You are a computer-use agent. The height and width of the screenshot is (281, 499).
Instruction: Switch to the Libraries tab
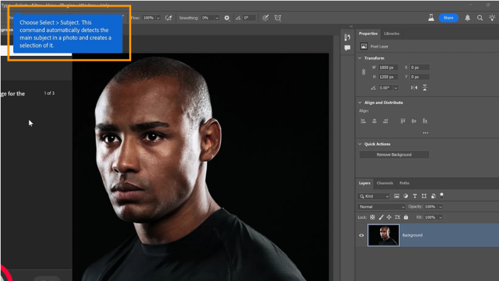point(392,33)
